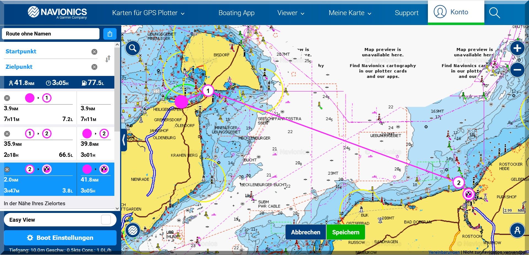Click the route planning icon bottom right

(x=517, y=230)
